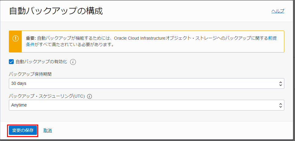This screenshot has width=295, height=141.
Task: Click the bold 重要 text in the warning
Action: point(31,38)
